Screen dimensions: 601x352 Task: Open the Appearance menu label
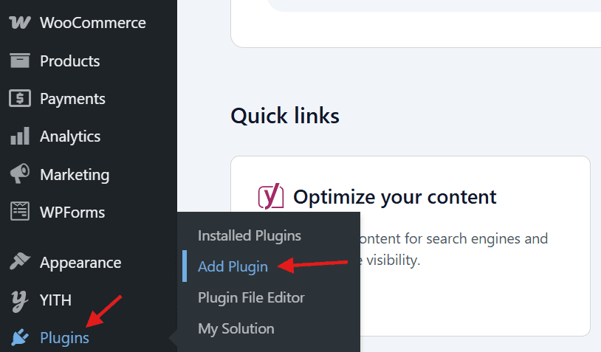pos(80,263)
